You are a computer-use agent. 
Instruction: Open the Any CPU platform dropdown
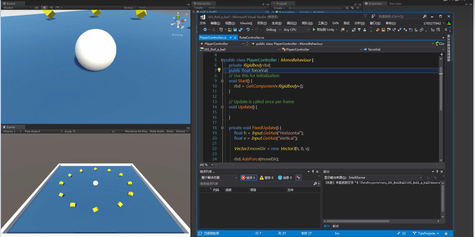click(296, 30)
